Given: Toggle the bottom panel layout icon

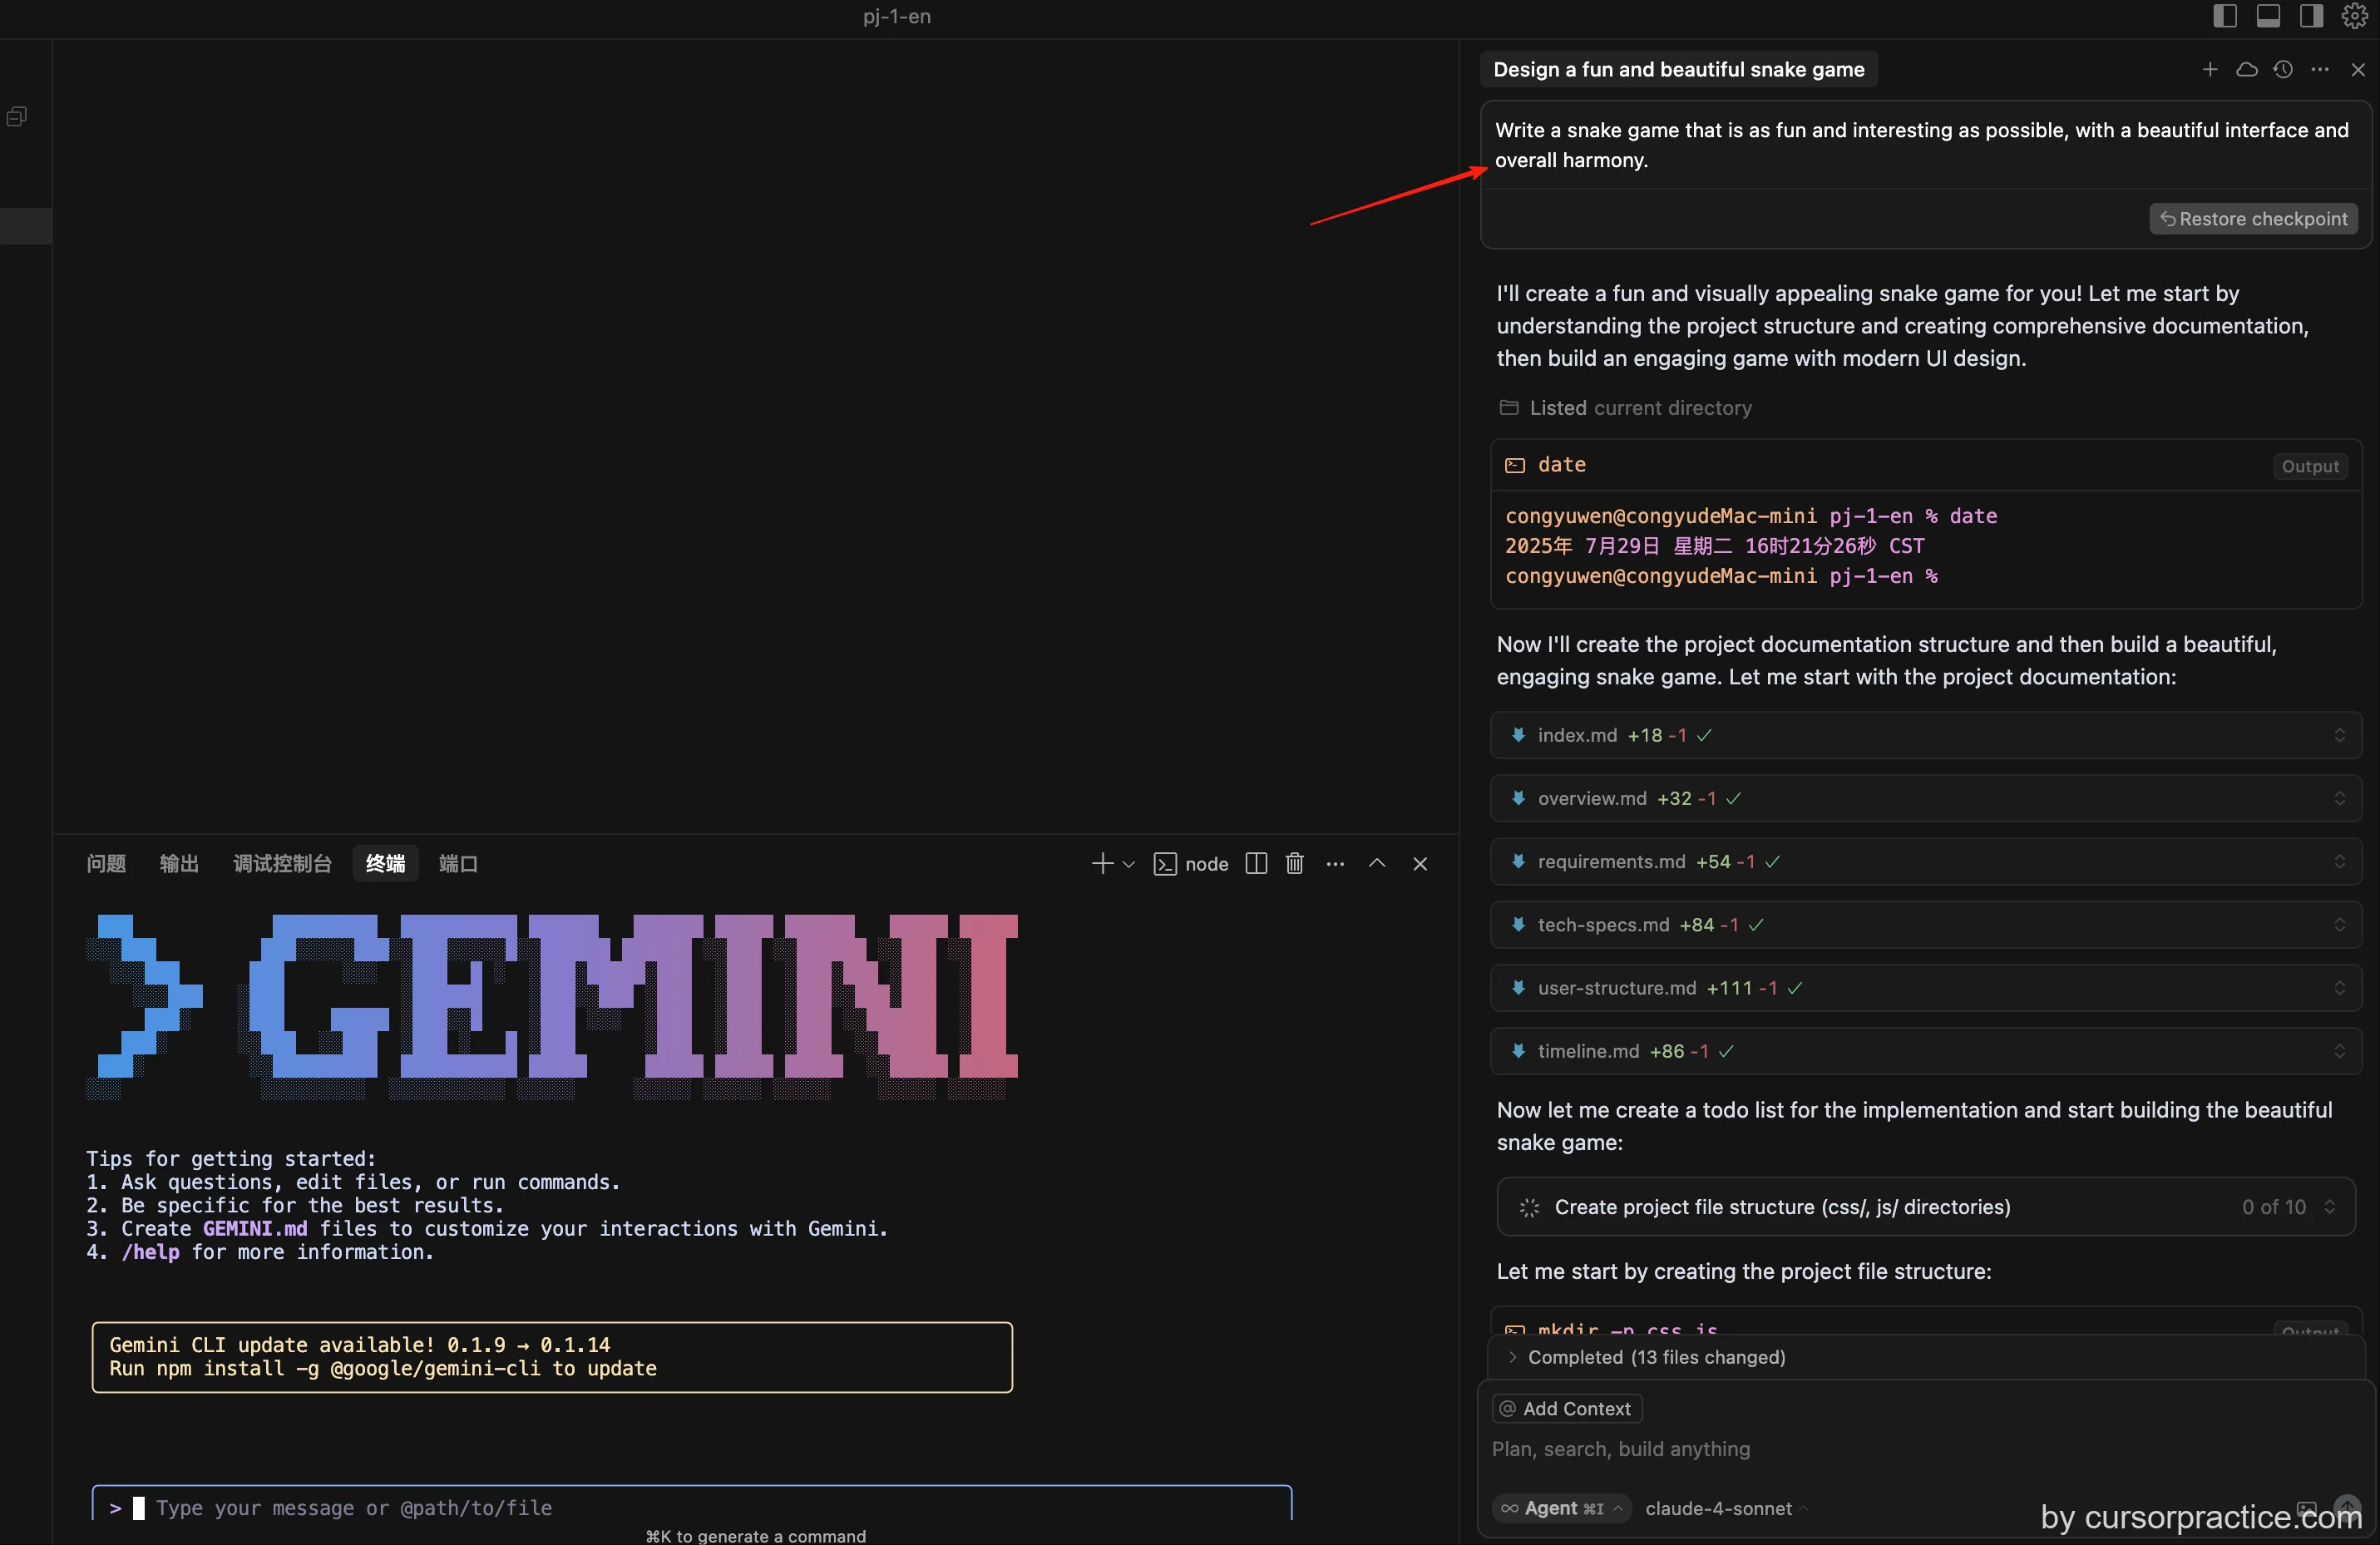Looking at the screenshot, I should tap(2268, 16).
